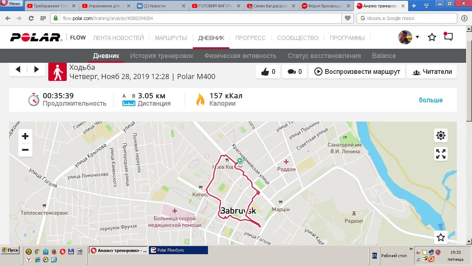Open the 'Читатели' button

(432, 72)
